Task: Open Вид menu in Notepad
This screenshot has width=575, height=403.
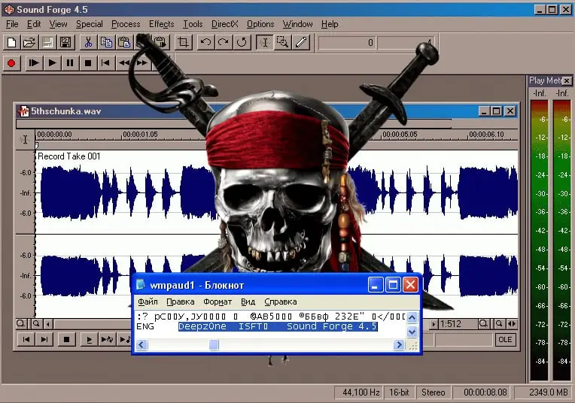Action: click(x=248, y=301)
